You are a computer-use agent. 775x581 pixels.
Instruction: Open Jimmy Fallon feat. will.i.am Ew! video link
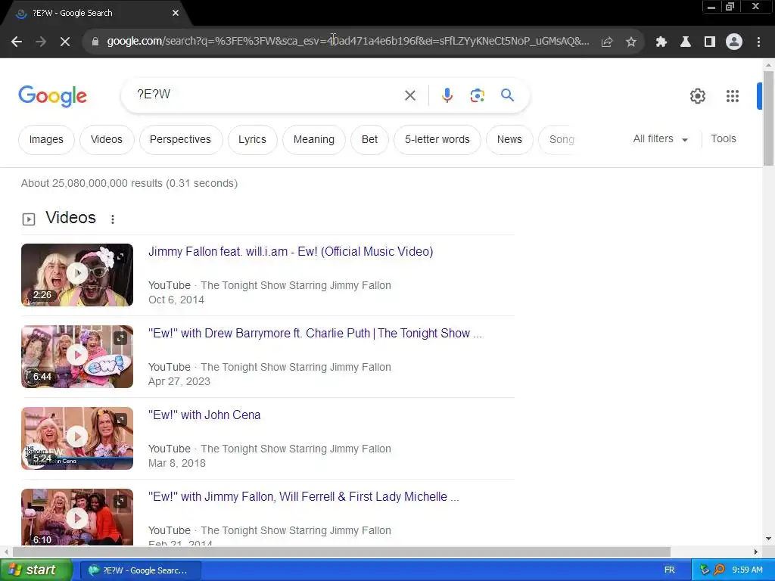pos(291,251)
